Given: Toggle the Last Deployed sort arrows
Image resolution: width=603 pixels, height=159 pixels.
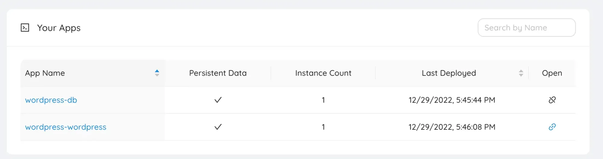Looking at the screenshot, I should point(521,73).
